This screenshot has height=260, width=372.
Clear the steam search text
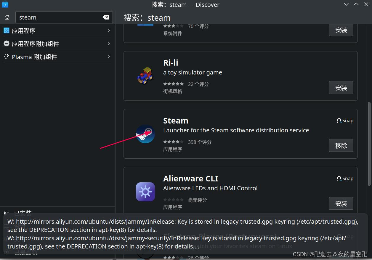106,17
